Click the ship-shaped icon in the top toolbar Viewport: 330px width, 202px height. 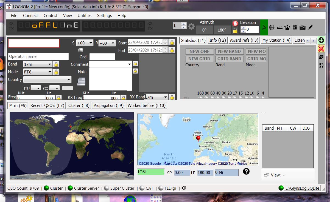pyautogui.click(x=279, y=27)
